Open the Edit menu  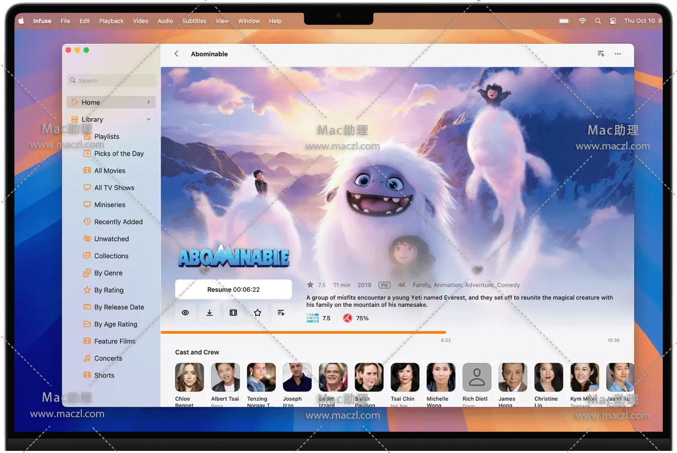pyautogui.click(x=84, y=21)
